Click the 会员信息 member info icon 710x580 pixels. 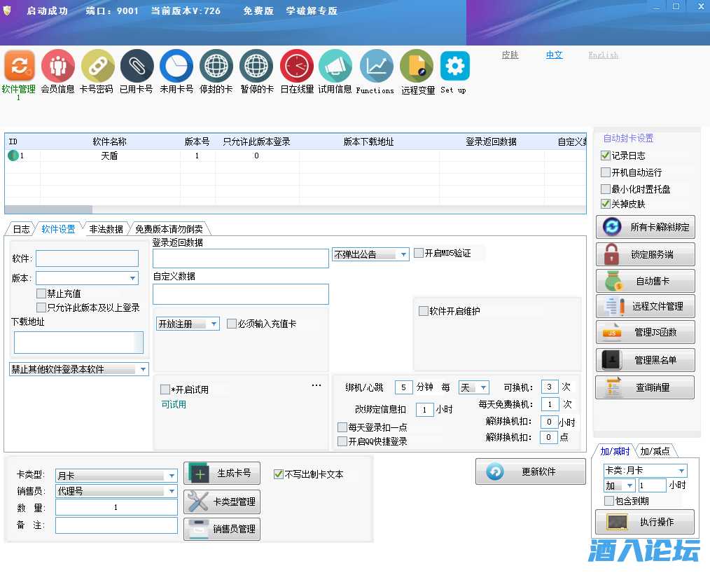(58, 67)
